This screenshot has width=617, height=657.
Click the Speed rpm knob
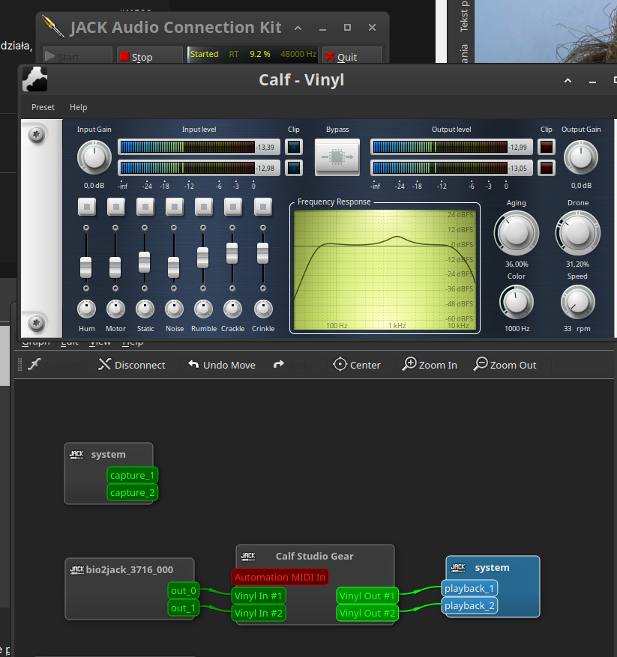(578, 302)
